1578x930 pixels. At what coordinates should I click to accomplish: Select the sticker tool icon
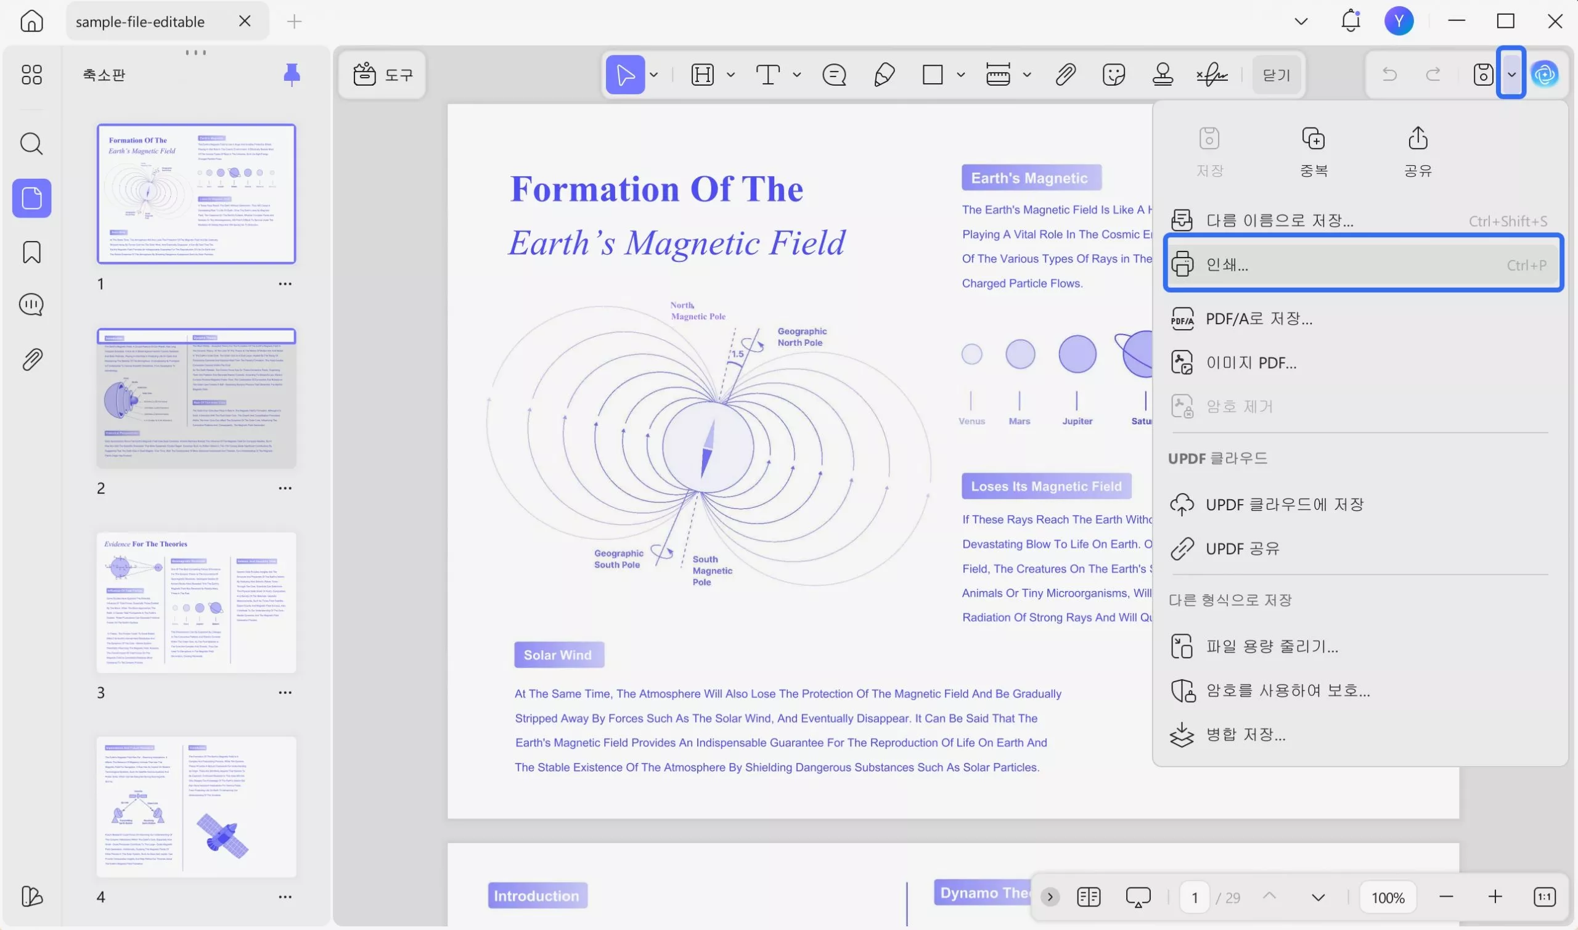[1114, 75]
